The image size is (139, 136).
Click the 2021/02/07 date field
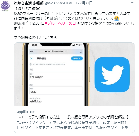click(x=56, y=76)
